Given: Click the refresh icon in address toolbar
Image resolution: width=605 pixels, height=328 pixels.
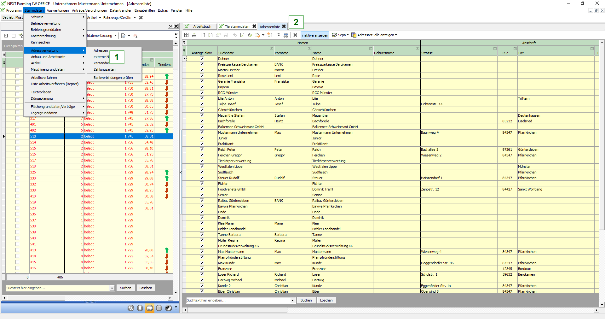Looking at the screenshot, I should [x=250, y=35].
